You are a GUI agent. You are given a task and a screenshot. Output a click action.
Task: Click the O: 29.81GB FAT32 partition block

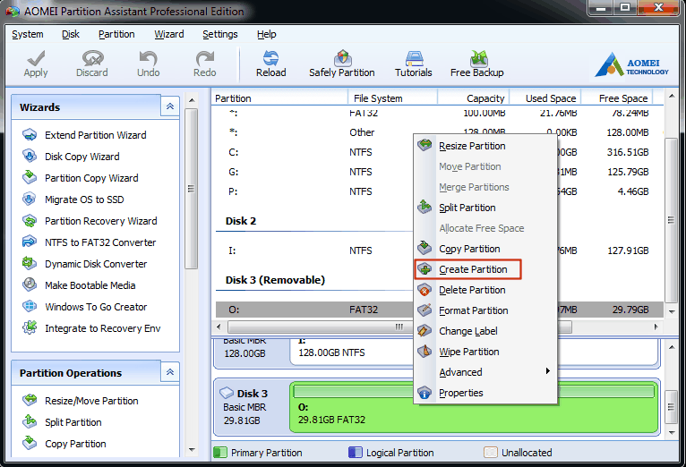pyautogui.click(x=474, y=407)
